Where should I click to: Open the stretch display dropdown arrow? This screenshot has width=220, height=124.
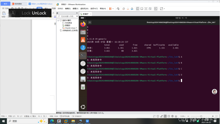coord(164,9)
